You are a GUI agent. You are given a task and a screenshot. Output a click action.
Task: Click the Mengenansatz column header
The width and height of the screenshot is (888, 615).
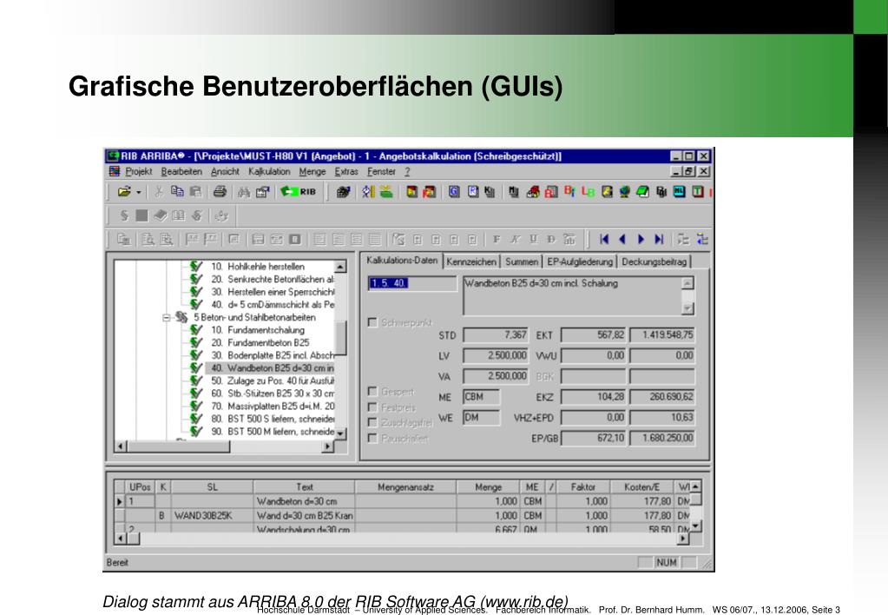pos(405,487)
